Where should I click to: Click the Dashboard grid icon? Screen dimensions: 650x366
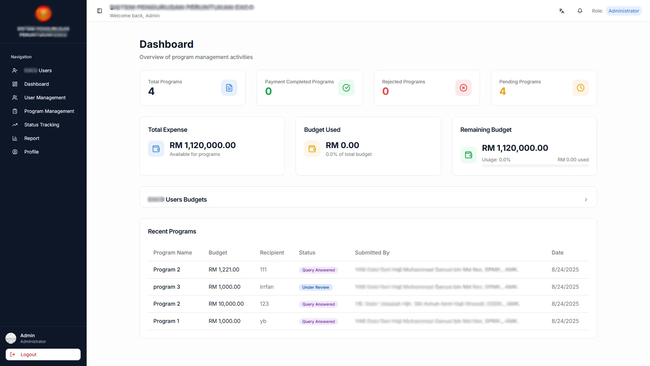pyautogui.click(x=15, y=84)
